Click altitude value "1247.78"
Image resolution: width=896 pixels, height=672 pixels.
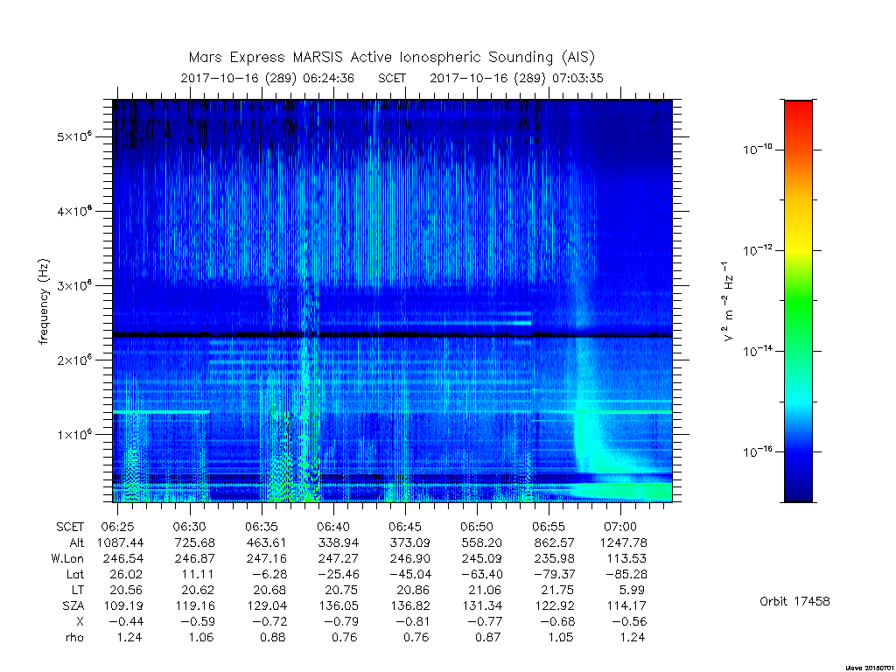(623, 542)
